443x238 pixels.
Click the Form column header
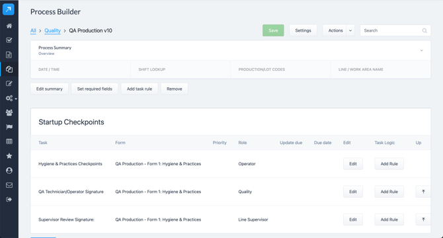[x=120, y=143]
